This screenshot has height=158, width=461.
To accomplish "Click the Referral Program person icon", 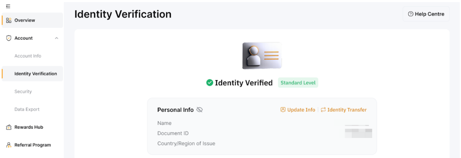I will point(9,145).
